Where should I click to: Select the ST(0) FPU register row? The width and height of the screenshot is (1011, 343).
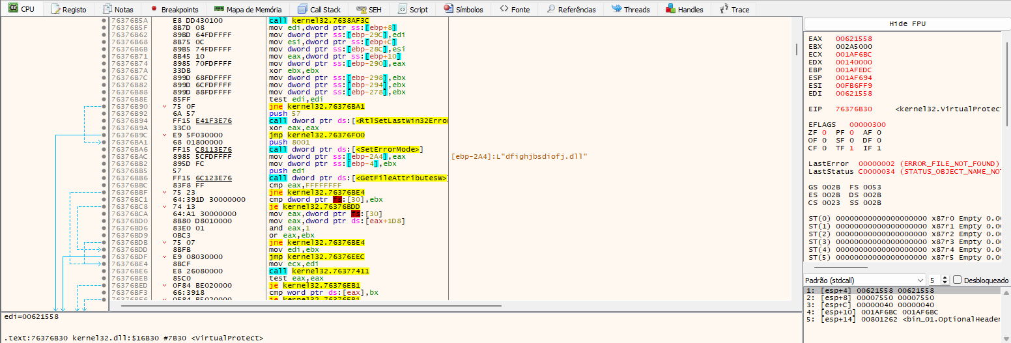coord(905,218)
